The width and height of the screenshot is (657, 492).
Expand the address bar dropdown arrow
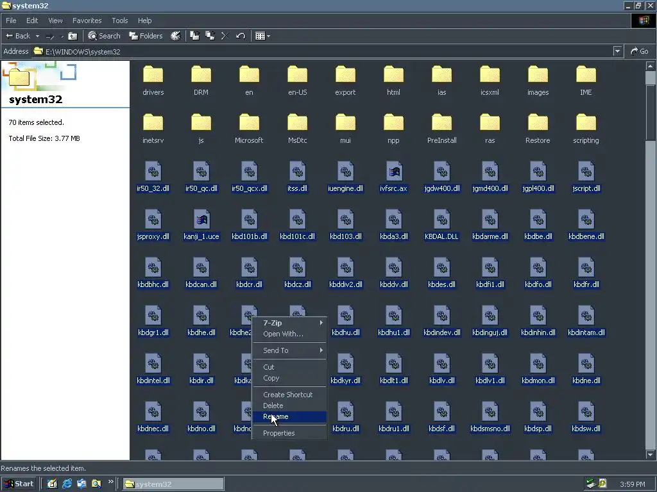tap(617, 51)
